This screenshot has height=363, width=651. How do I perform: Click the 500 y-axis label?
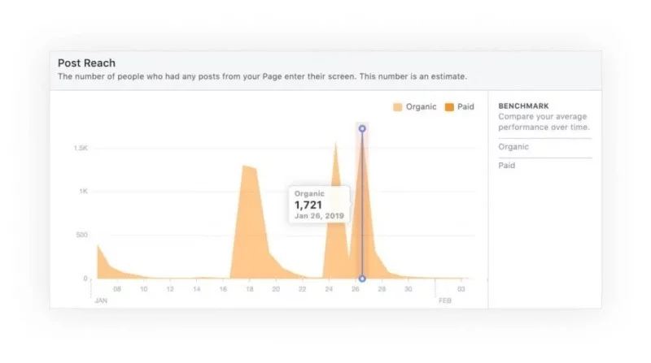pyautogui.click(x=81, y=236)
